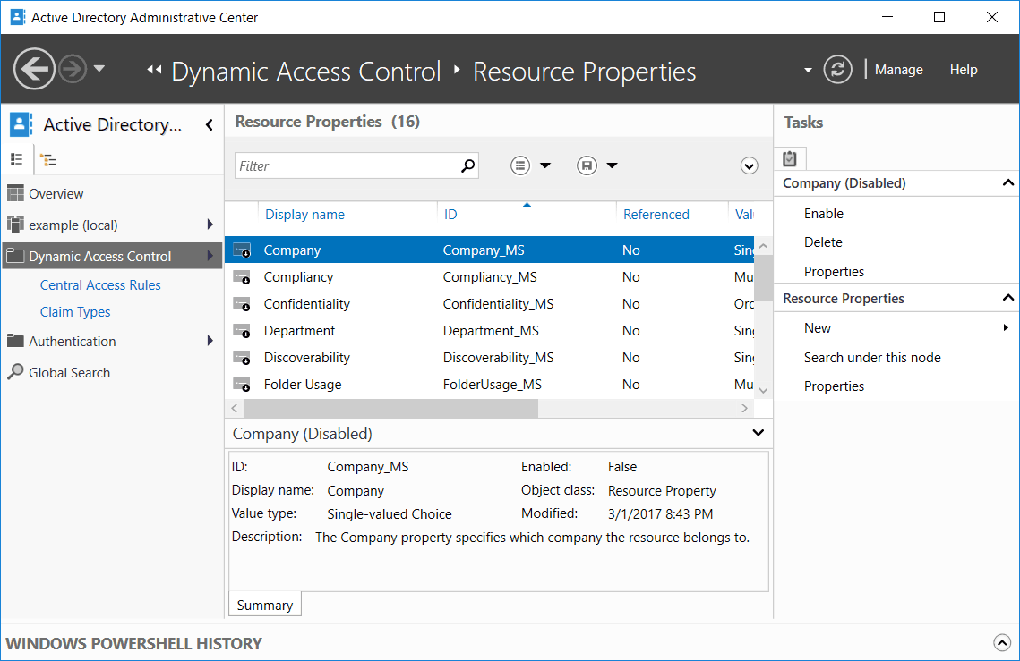Click Delete task for Company
Screen dimensions: 1020x661
pyautogui.click(x=823, y=242)
